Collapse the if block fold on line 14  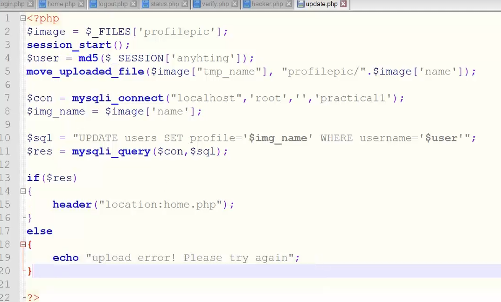23,191
